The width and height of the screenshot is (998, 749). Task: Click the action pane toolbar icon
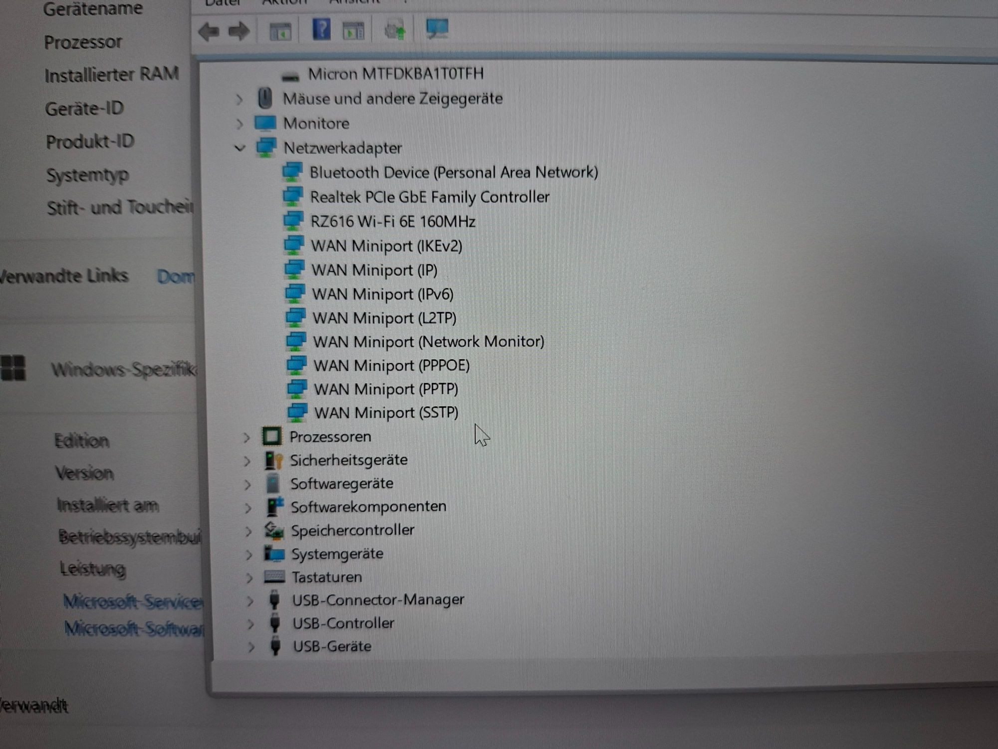click(353, 31)
